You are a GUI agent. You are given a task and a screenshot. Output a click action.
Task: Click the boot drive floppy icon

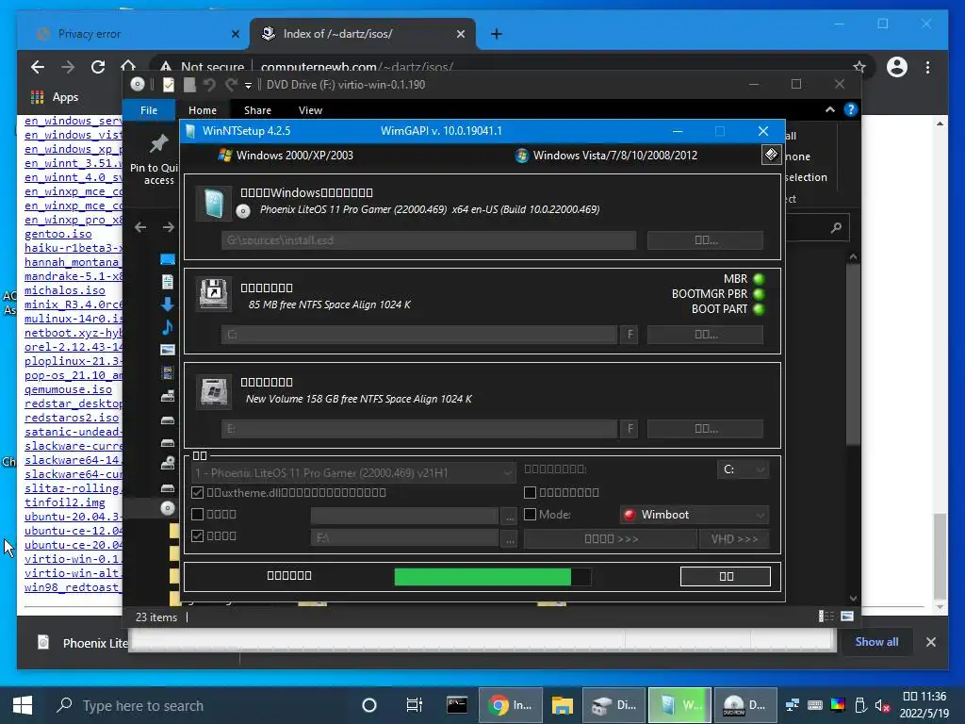pos(214,294)
